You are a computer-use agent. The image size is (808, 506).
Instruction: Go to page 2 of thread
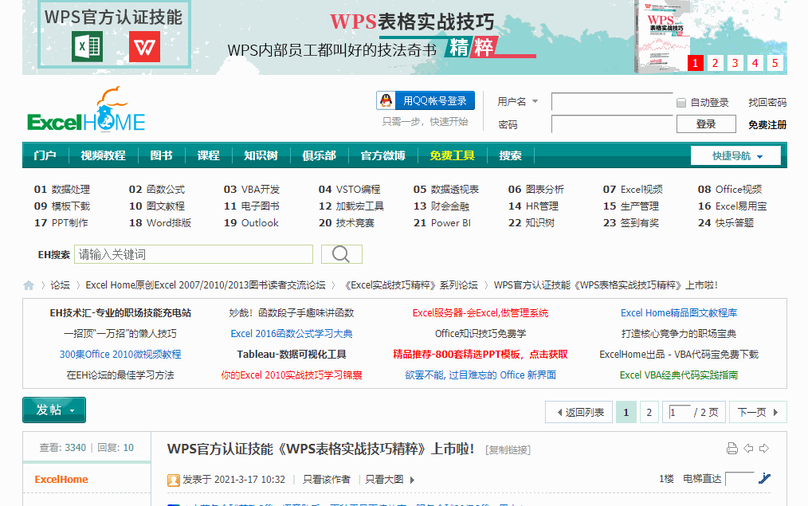tap(649, 412)
